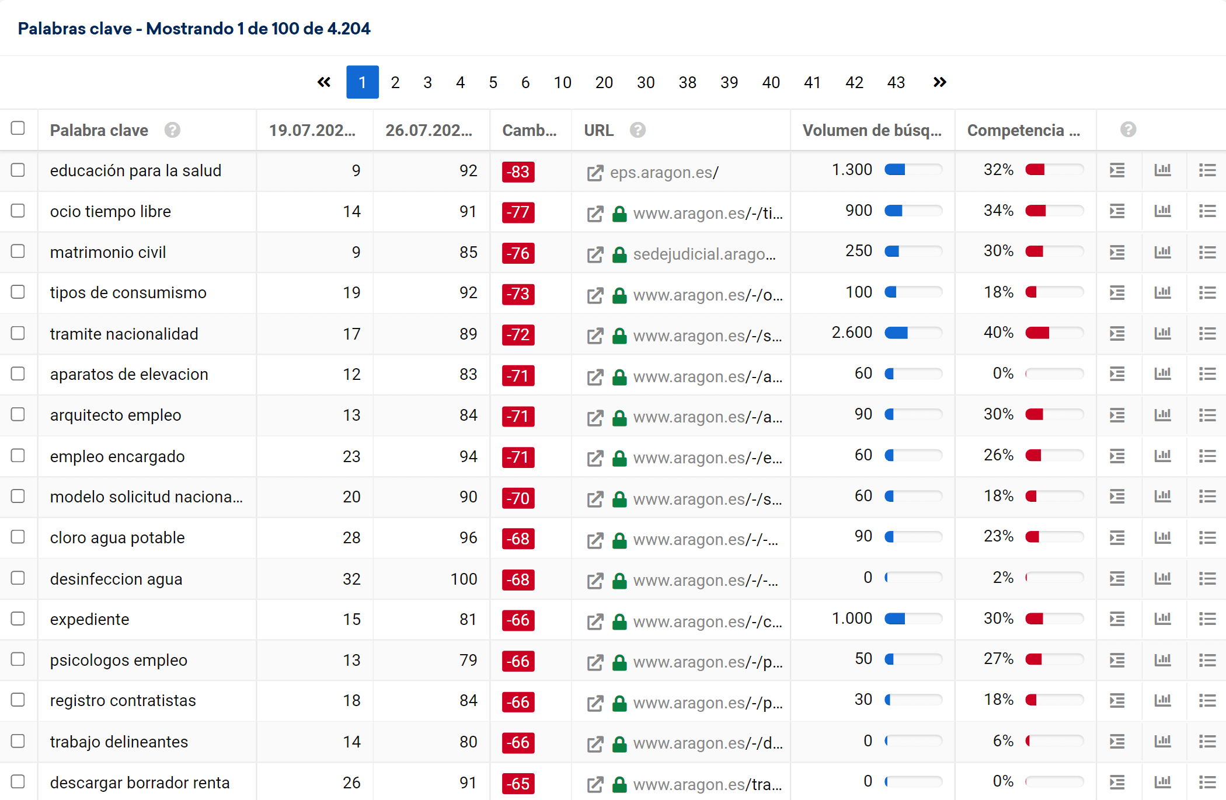The height and width of the screenshot is (800, 1226).
Task: Click help icon in last column header
Action: 1128,130
